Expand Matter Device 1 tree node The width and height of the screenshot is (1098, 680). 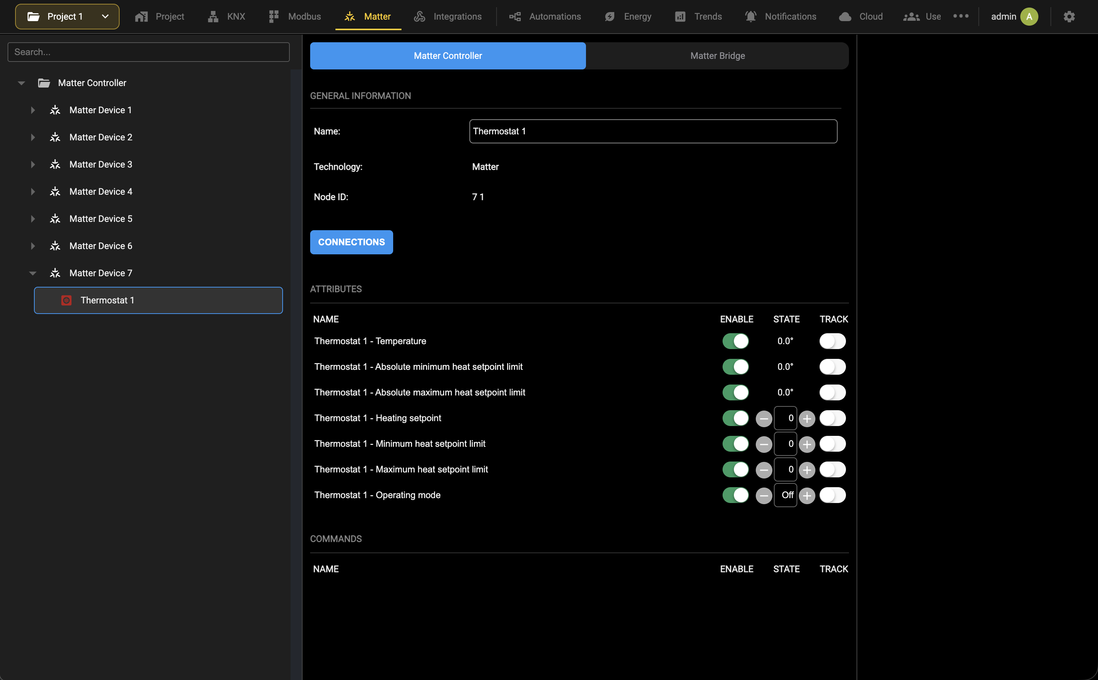point(33,110)
